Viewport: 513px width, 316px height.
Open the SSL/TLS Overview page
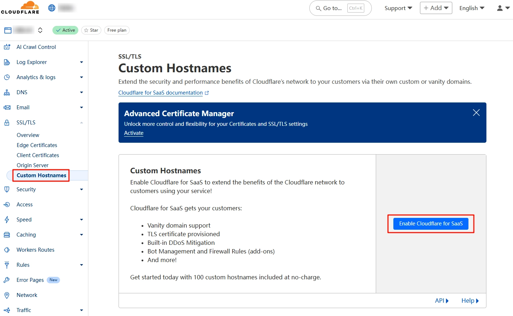coord(28,135)
